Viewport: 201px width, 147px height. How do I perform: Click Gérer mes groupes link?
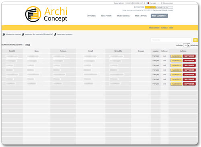[x=65, y=35]
